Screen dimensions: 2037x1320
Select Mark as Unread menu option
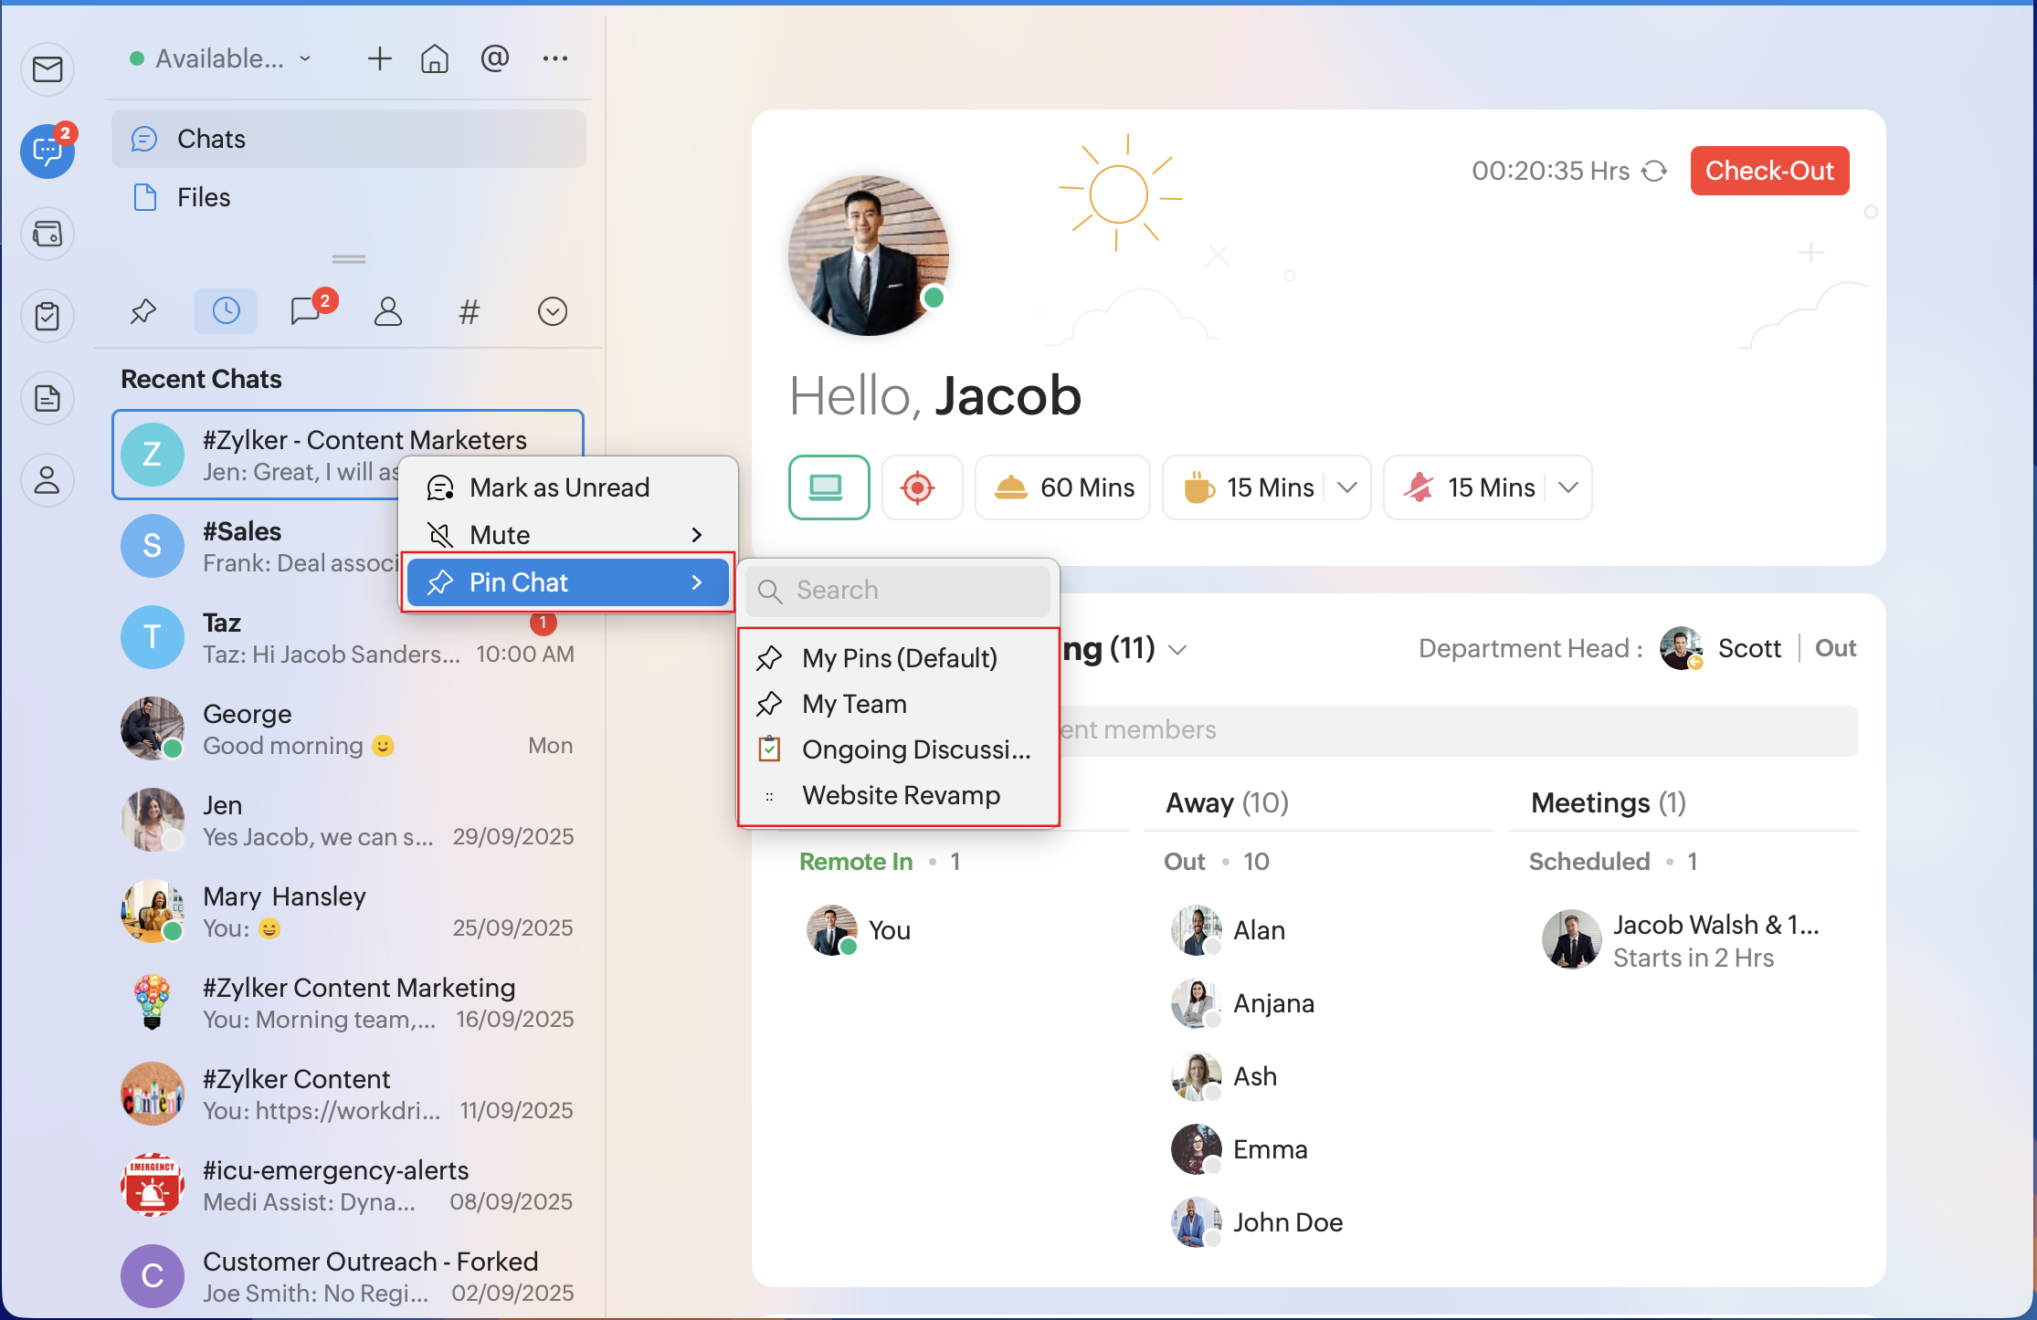559,487
